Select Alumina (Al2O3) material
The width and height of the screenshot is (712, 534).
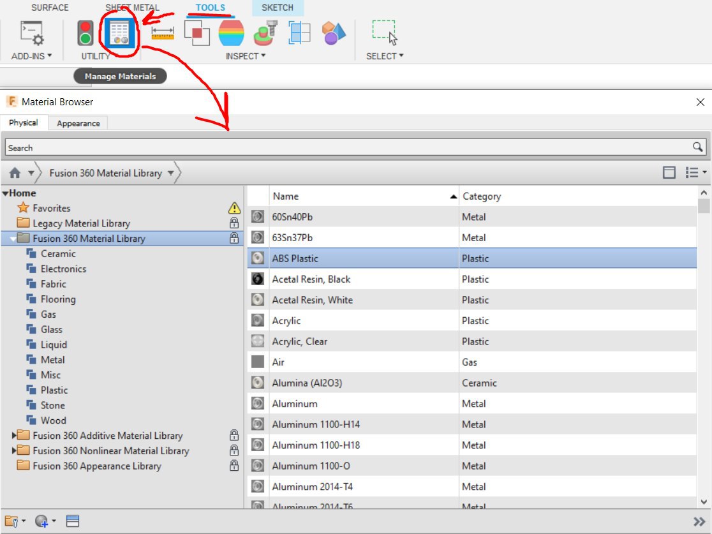(307, 383)
